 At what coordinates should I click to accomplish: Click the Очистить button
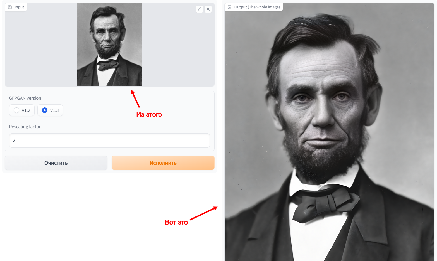coord(56,163)
